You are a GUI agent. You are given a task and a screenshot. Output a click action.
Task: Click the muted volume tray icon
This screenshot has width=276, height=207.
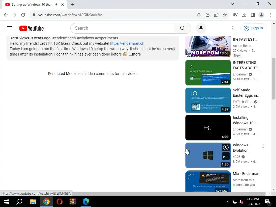(241, 202)
